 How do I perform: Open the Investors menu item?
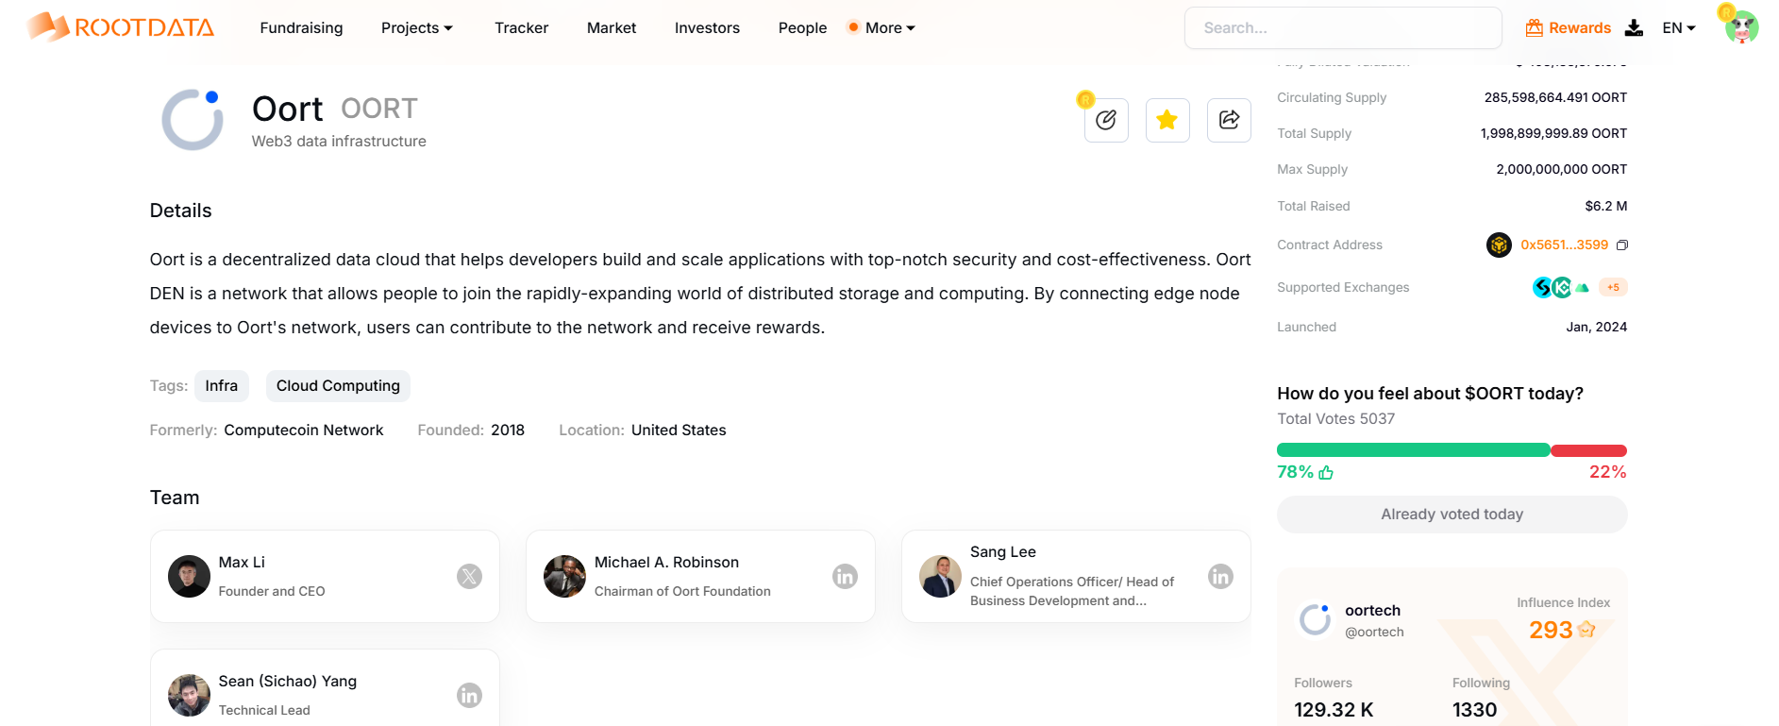707,27
